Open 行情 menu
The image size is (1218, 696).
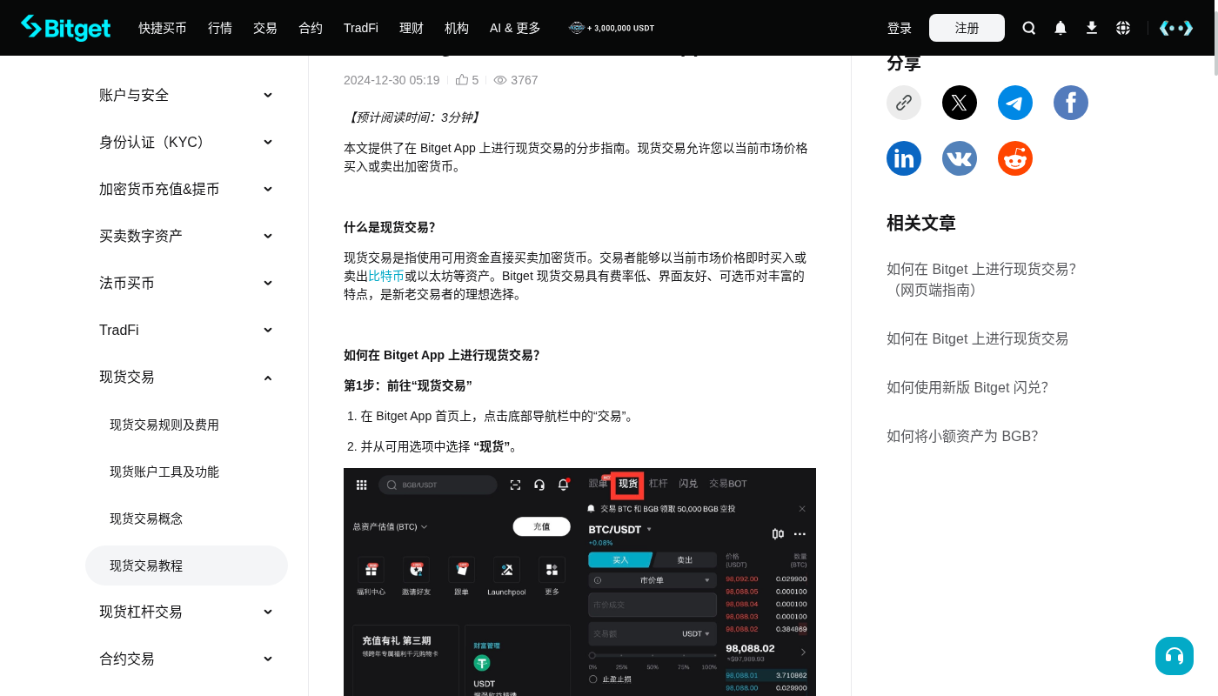(x=220, y=28)
